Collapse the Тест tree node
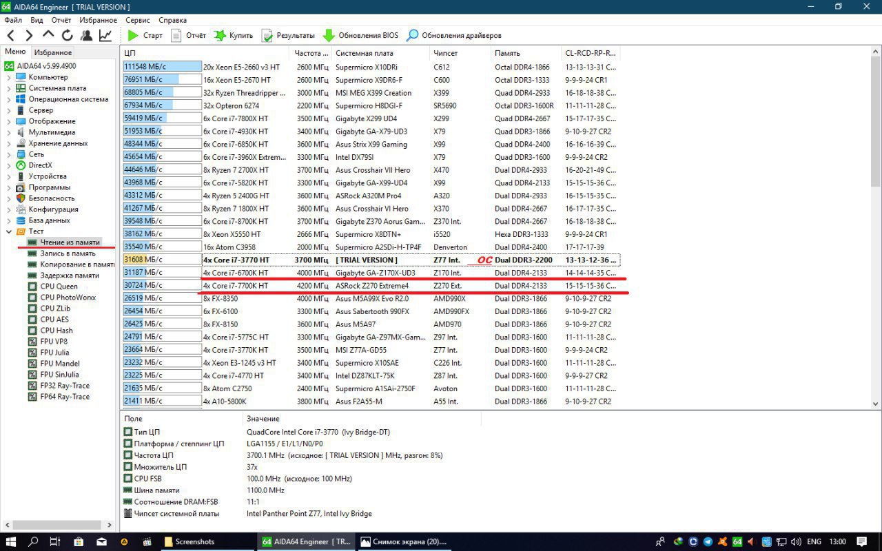The height and width of the screenshot is (551, 882). click(9, 231)
